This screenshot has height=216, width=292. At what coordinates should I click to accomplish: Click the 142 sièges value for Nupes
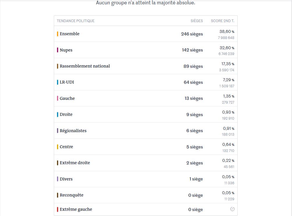[x=192, y=50]
